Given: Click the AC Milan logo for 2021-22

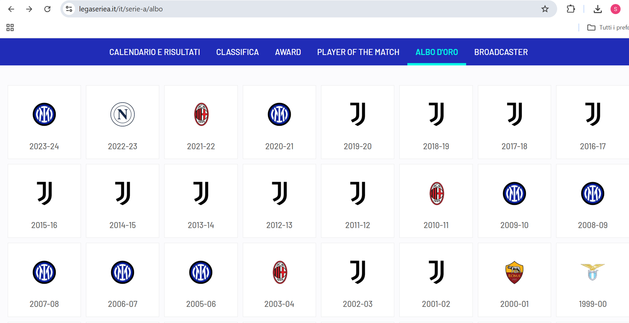Looking at the screenshot, I should click(201, 114).
